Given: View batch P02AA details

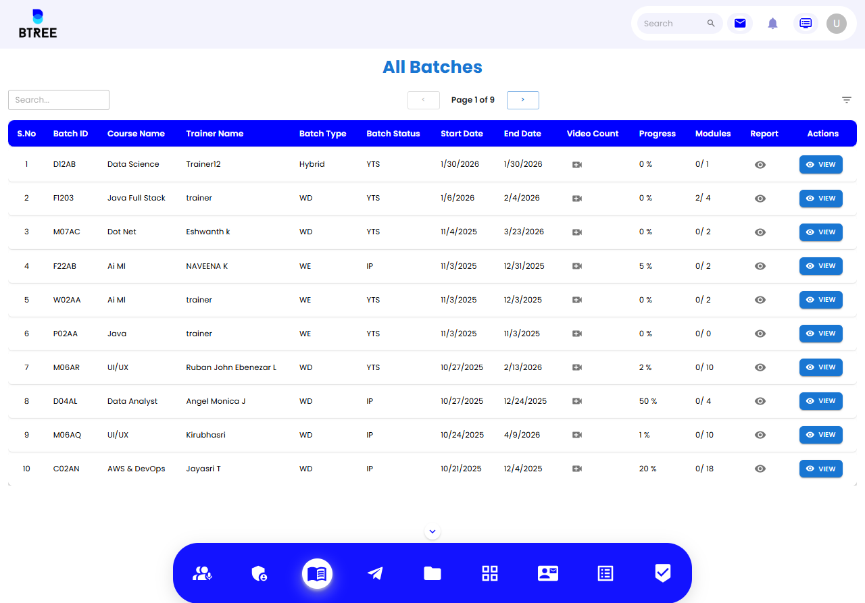Looking at the screenshot, I should tap(821, 334).
